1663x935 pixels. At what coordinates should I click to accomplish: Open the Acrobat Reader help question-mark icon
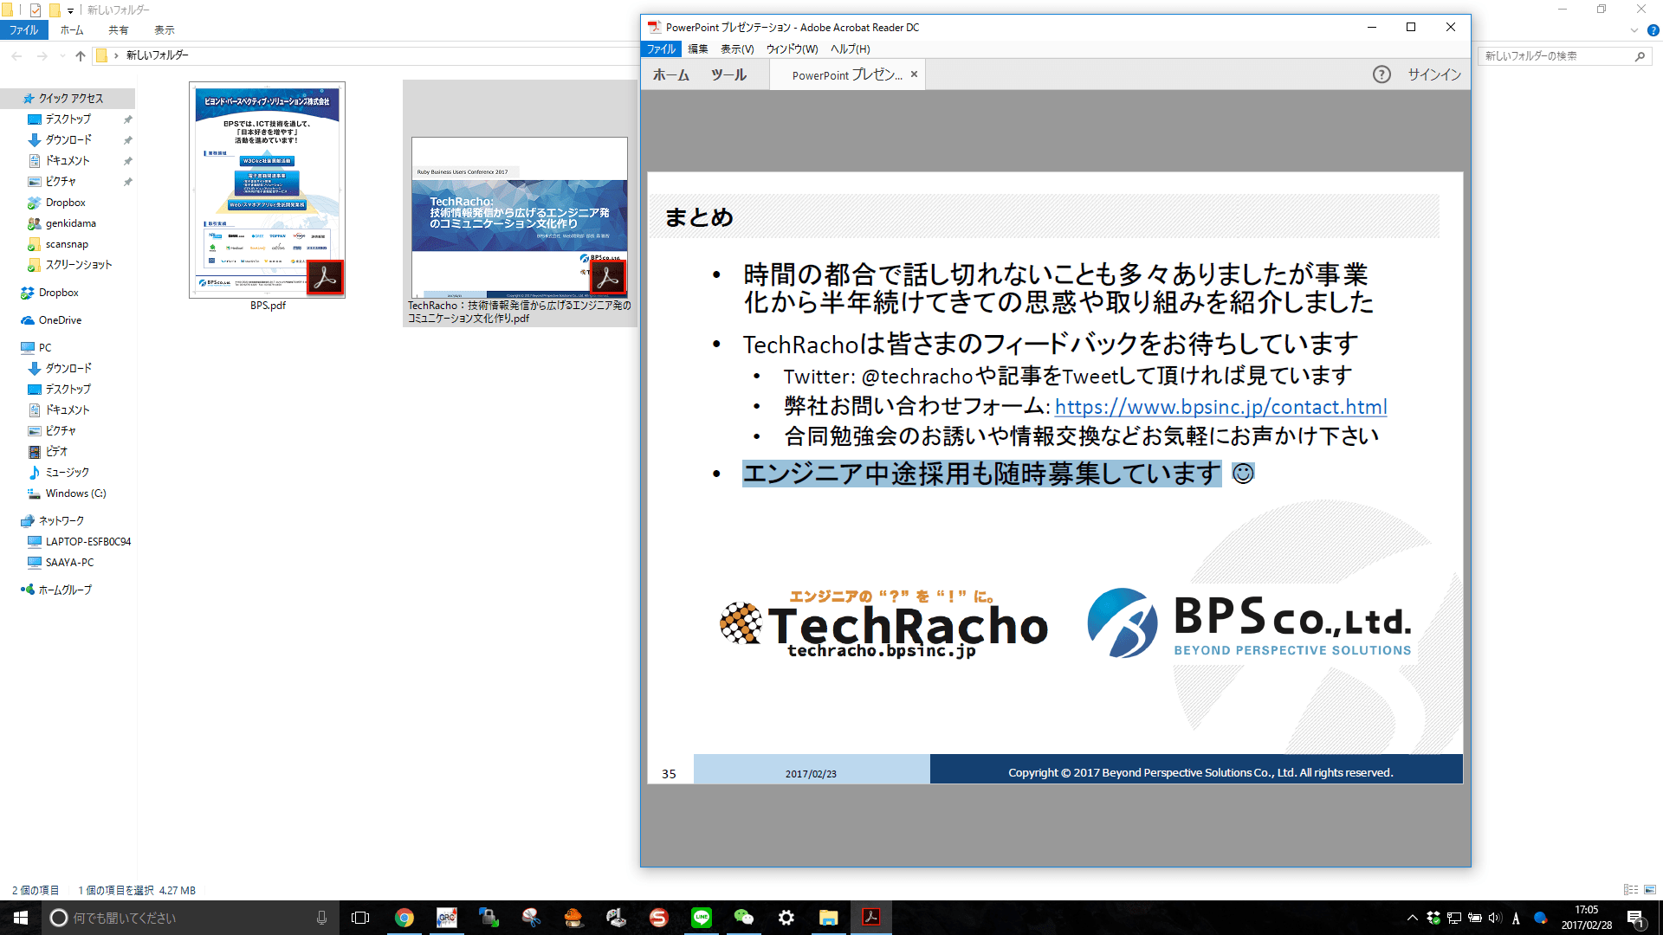[x=1382, y=74]
